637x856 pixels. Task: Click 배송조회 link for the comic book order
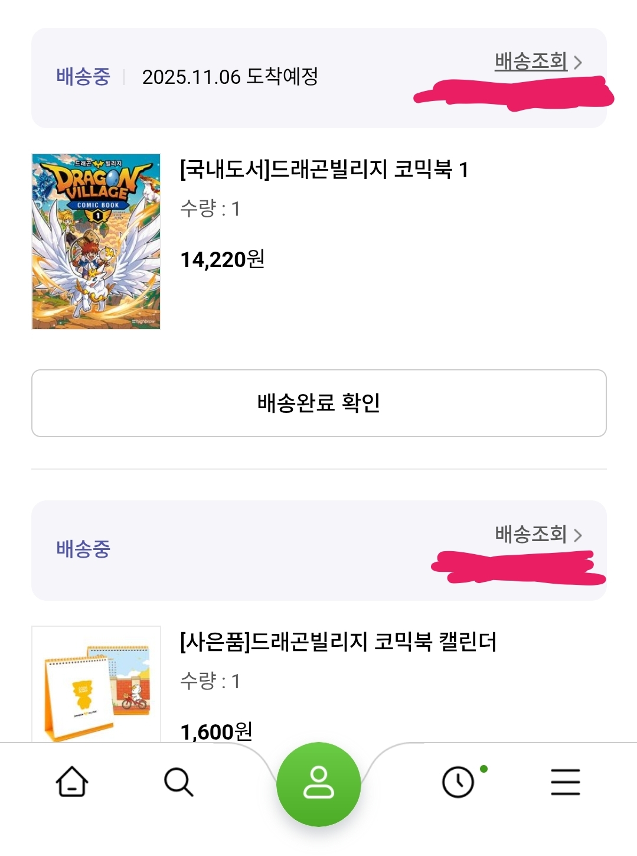tap(531, 61)
